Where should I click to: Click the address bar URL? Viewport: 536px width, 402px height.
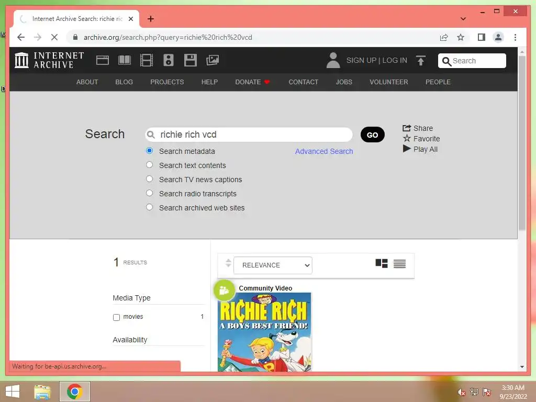coord(168,37)
